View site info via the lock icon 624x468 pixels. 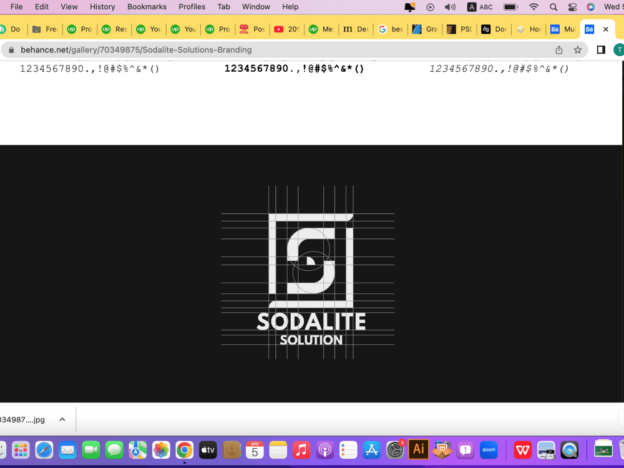11,50
